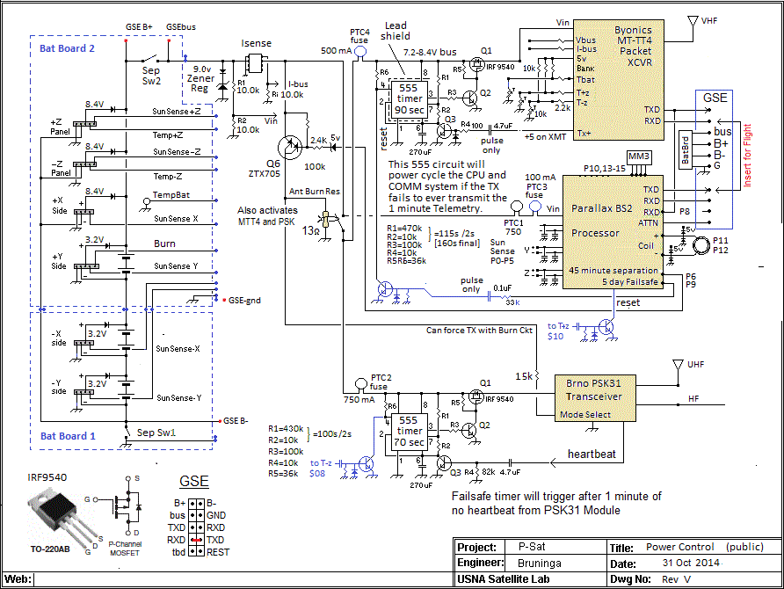Image resolution: width=784 pixels, height=589 pixels.
Task: Click the 9.0v Zener Reg diode
Action: (x=220, y=86)
